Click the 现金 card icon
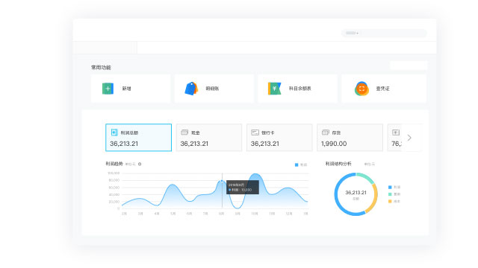Viewport: 478px width, 268px height. tap(184, 133)
